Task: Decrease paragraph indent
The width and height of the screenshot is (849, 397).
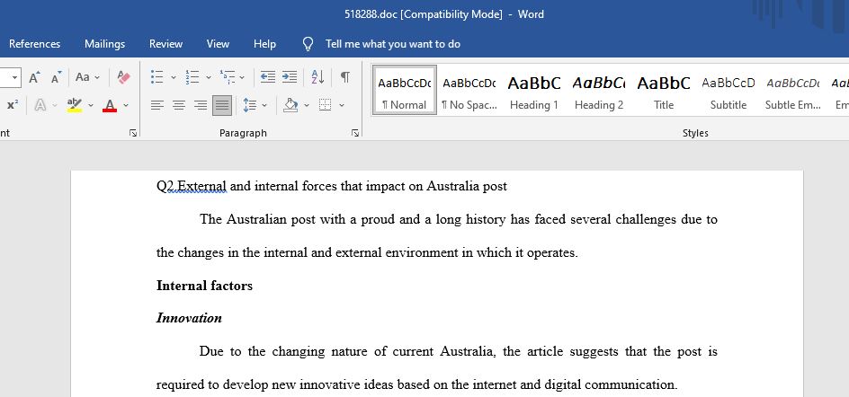Action: [x=267, y=77]
